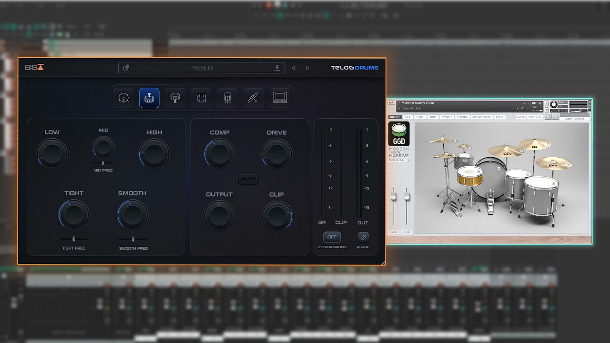
Task: Click the gold snare drum in the kit
Action: coord(470,176)
